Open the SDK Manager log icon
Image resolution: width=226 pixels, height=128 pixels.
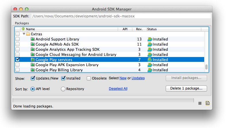pos(208,103)
